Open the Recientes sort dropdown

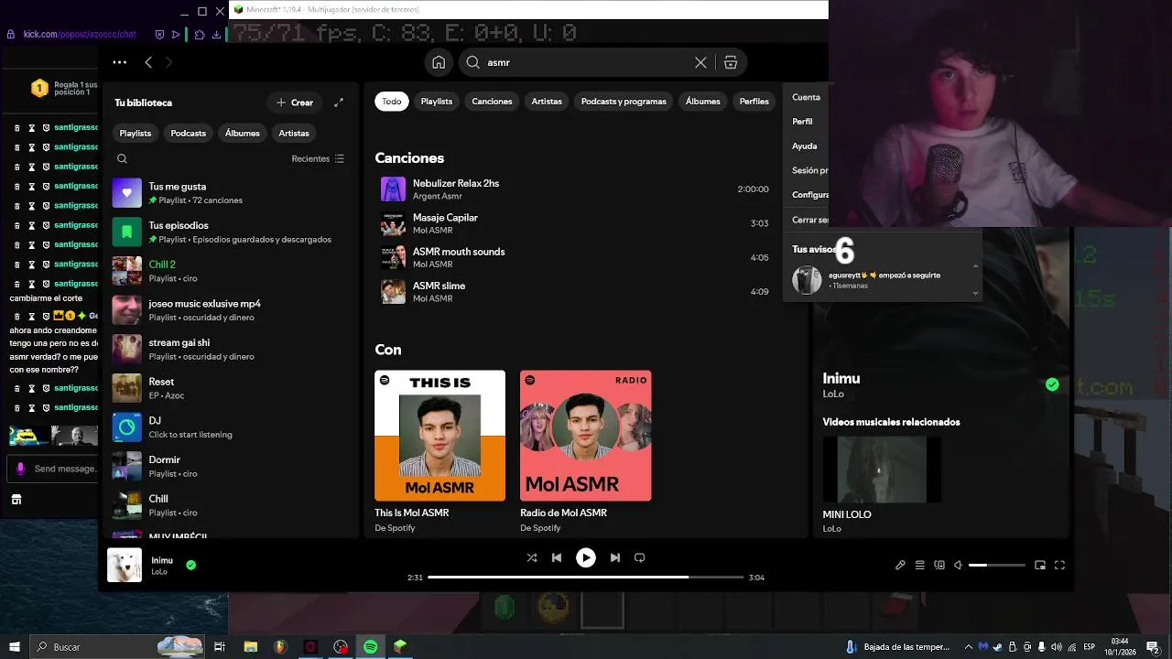tap(318, 158)
